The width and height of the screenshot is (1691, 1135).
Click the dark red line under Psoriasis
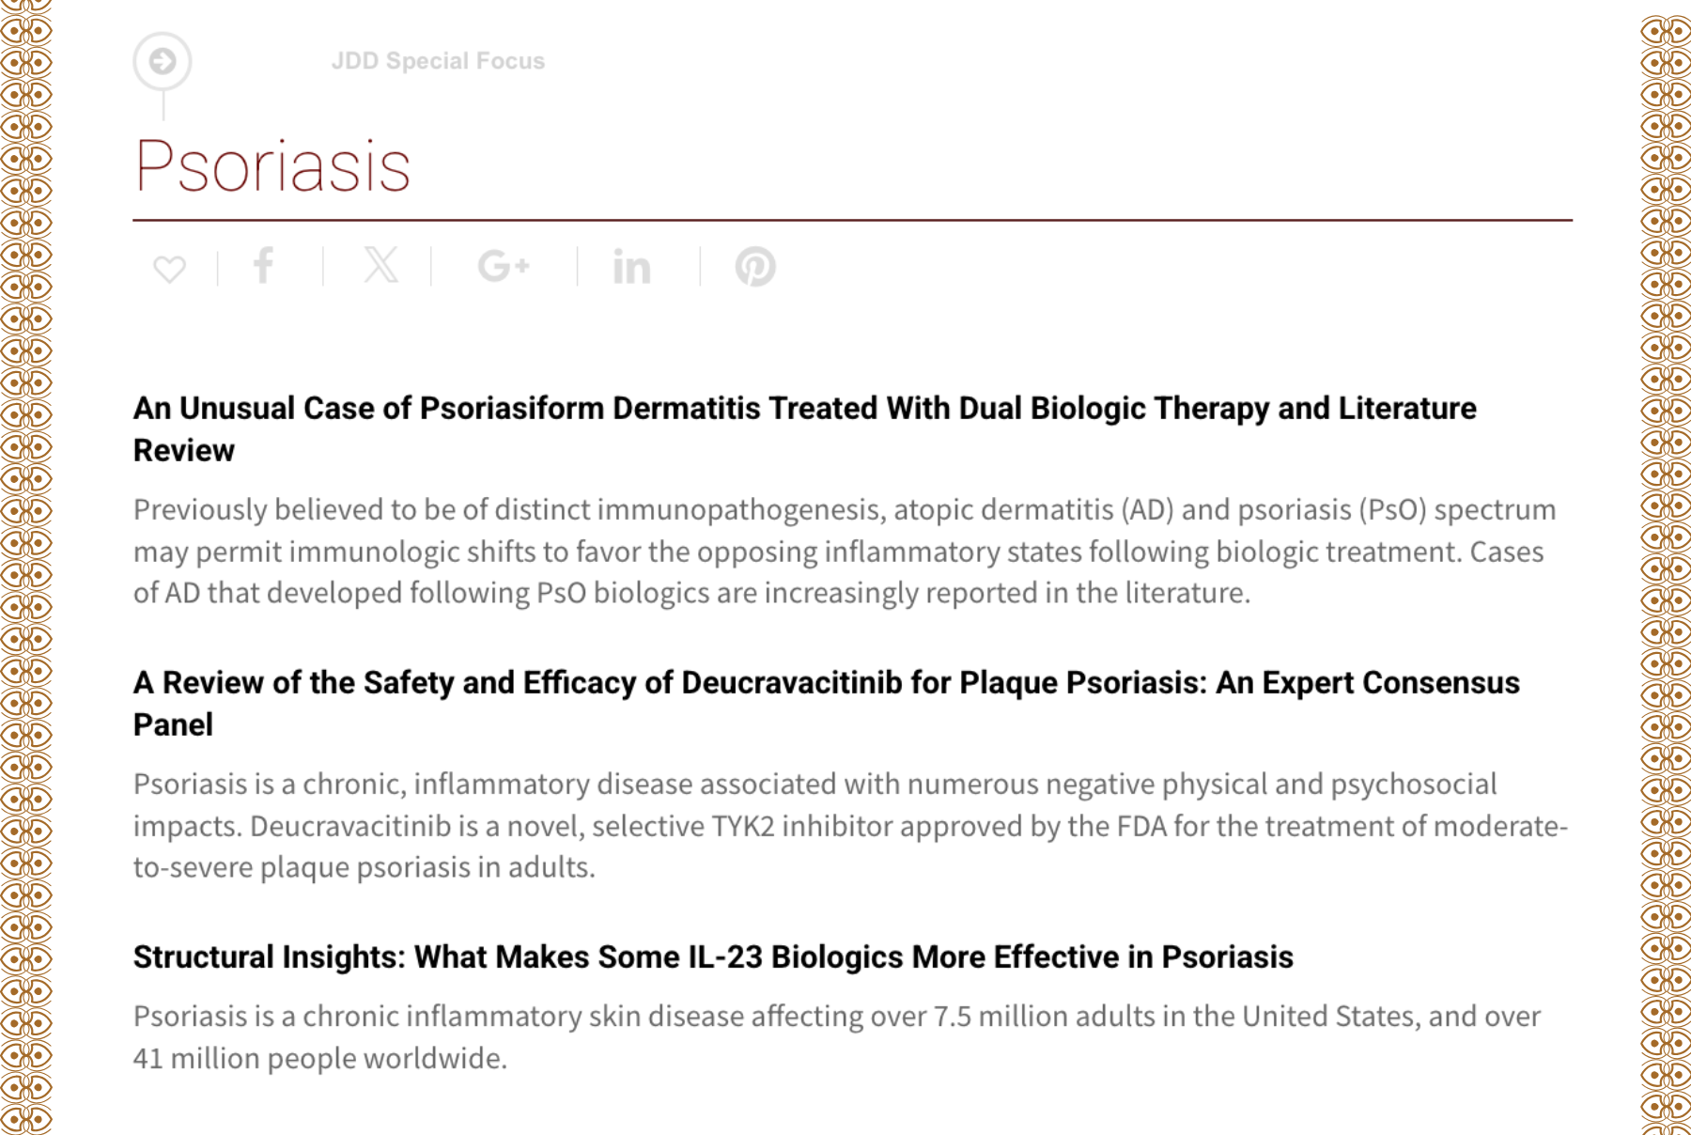pyautogui.click(x=851, y=220)
